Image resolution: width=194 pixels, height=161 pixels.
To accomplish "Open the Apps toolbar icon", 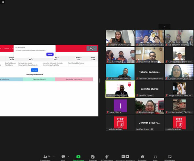I will 155,157.
